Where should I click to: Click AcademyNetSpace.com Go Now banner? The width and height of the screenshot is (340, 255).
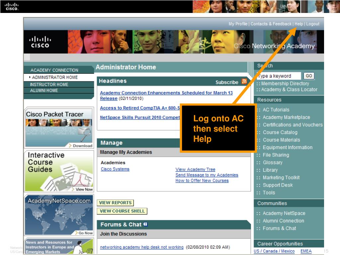[x=59, y=215]
